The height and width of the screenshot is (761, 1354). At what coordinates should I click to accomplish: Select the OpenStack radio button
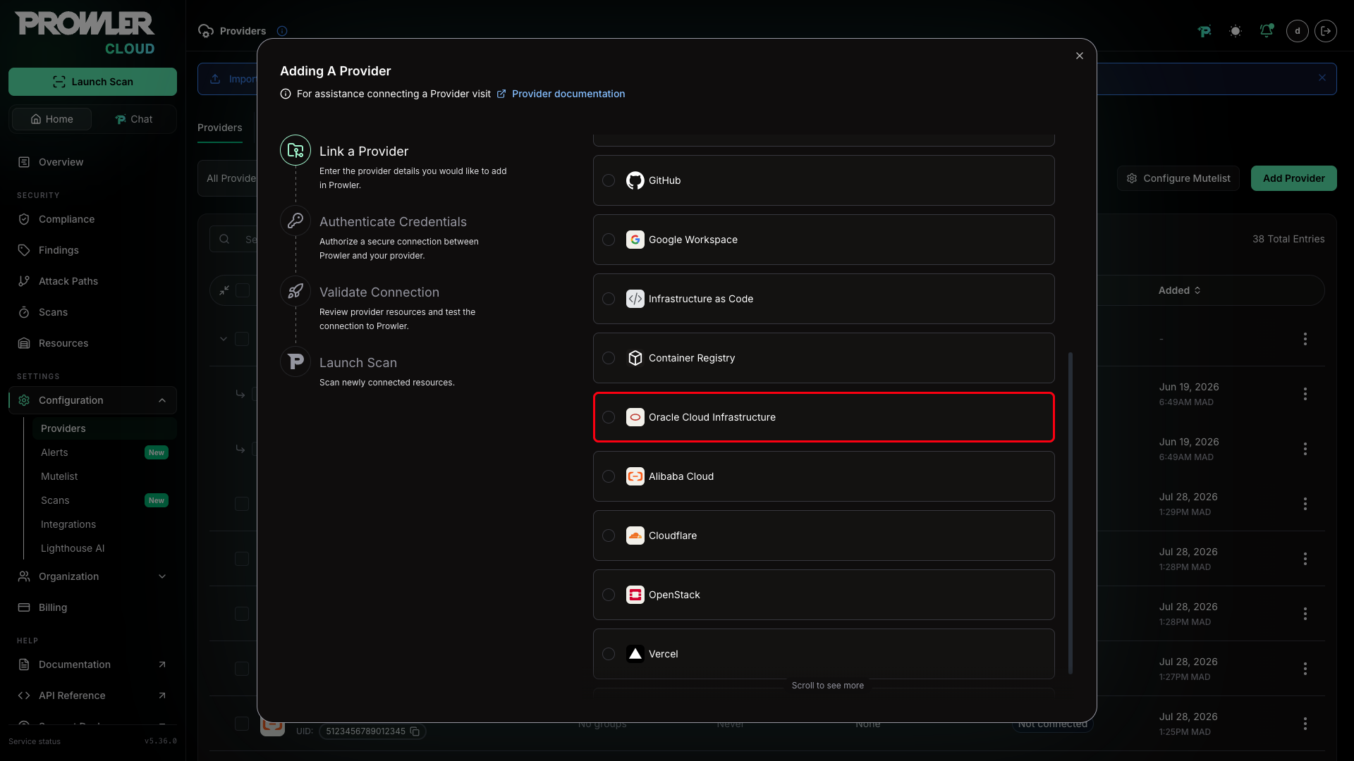pyautogui.click(x=609, y=595)
